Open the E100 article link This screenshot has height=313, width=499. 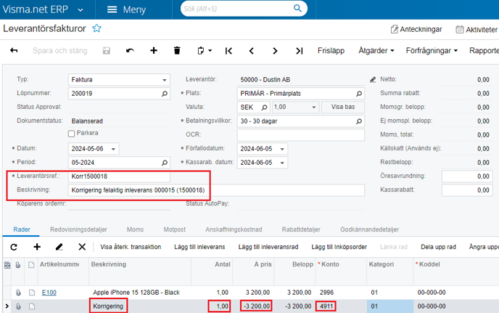[49, 292]
